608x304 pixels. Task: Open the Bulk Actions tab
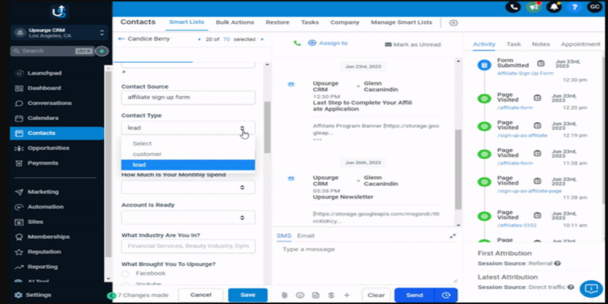235,23
